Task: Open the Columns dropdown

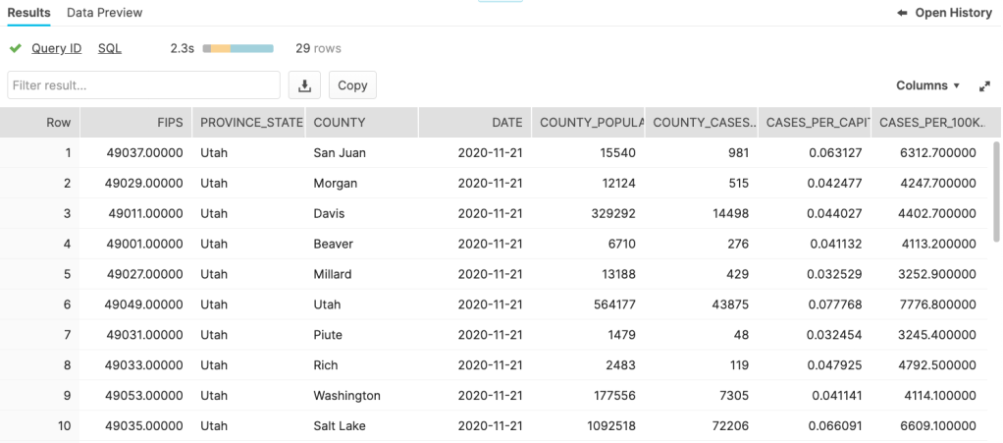Action: [927, 85]
